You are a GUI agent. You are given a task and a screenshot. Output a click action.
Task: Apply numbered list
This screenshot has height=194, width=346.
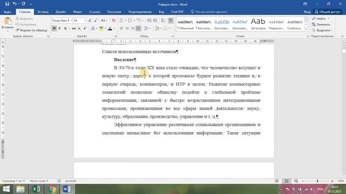pos(130,20)
